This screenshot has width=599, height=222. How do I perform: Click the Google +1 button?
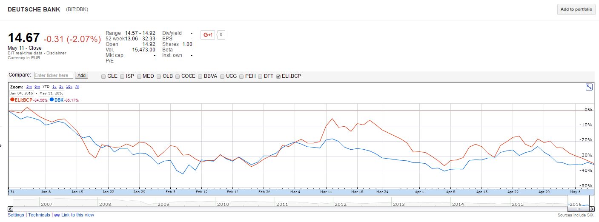pyautogui.click(x=208, y=35)
